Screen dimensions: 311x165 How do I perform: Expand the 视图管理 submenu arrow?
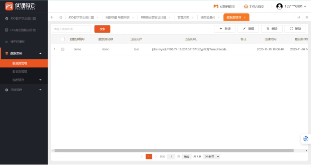coord(40,80)
